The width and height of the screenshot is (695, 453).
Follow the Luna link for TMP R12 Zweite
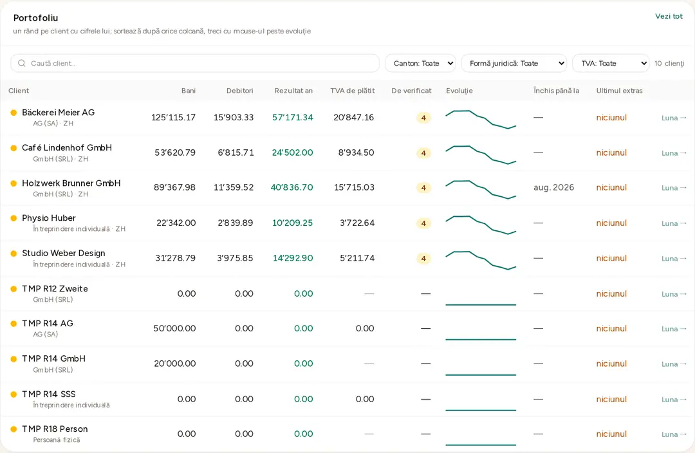[x=674, y=294]
